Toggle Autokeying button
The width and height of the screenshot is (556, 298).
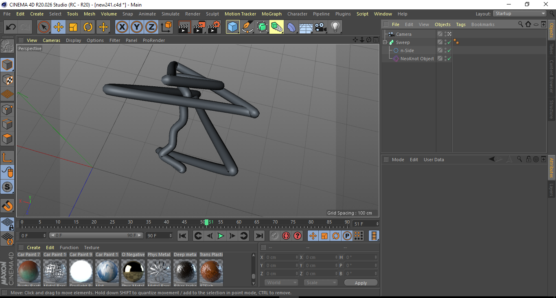(286, 236)
